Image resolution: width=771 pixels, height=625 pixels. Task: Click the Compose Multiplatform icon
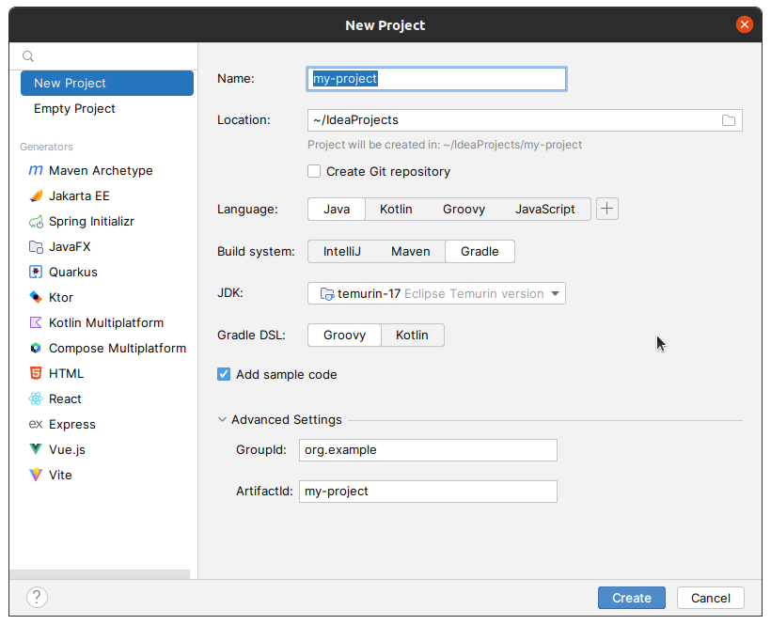[x=36, y=348]
